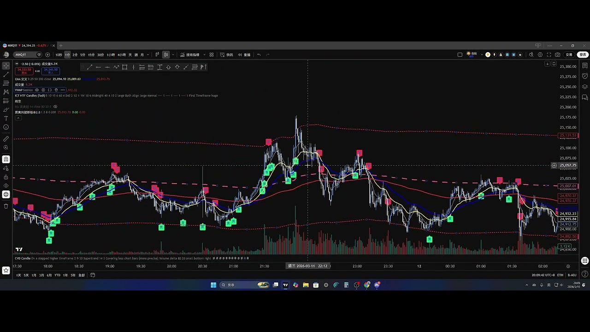
Task: Remove drawings with the trash icon
Action: [x=6, y=206]
